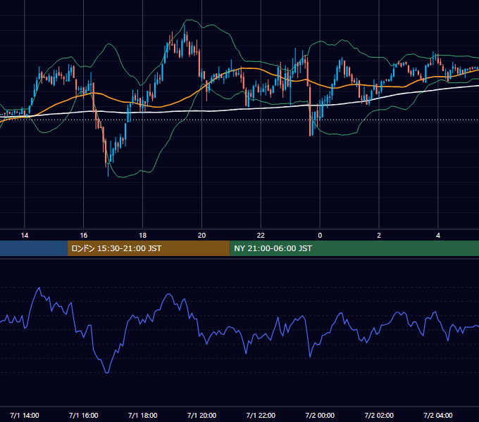Click the hour label 18 on the price chart axis
Viewport: 479px width, 422px height.
point(143,236)
